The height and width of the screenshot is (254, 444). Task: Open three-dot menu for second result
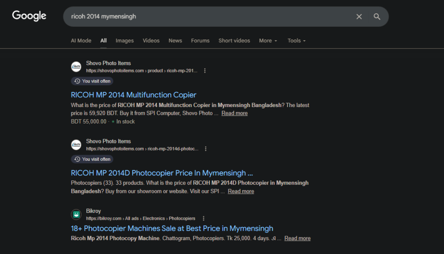coord(206,149)
